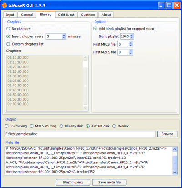Decrease chapter interval minutes with down arrow
182x188 pixels.
coord(64,38)
